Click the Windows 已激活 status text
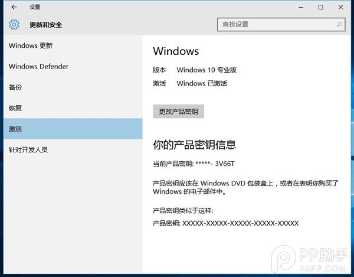 click(x=202, y=83)
